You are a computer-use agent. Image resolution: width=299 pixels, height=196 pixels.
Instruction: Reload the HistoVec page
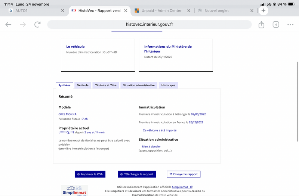coord(37,25)
